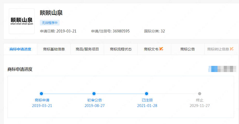Click the 商标申请进度 section heading
Image resolution: width=239 pixels, height=124 pixels.
pos(20,69)
